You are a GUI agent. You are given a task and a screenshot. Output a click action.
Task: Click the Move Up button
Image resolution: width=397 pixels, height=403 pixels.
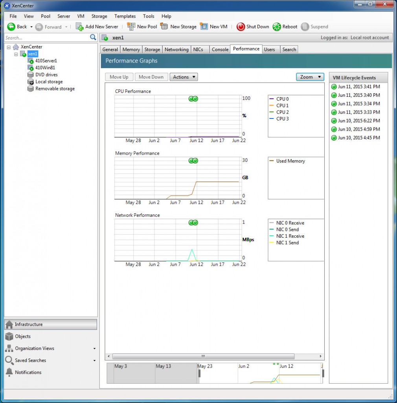coord(119,77)
